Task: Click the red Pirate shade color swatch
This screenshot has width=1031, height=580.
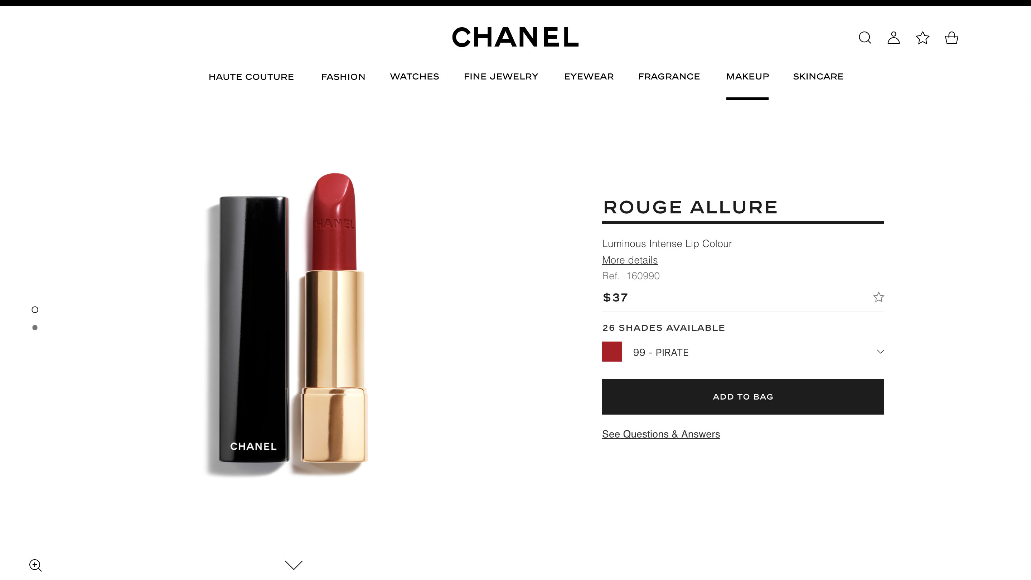Action: point(612,352)
